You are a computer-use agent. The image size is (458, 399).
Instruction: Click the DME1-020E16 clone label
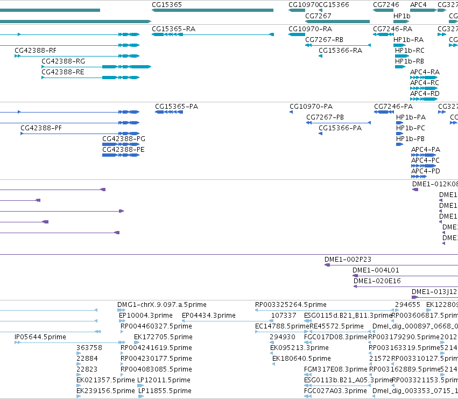pos(377,281)
